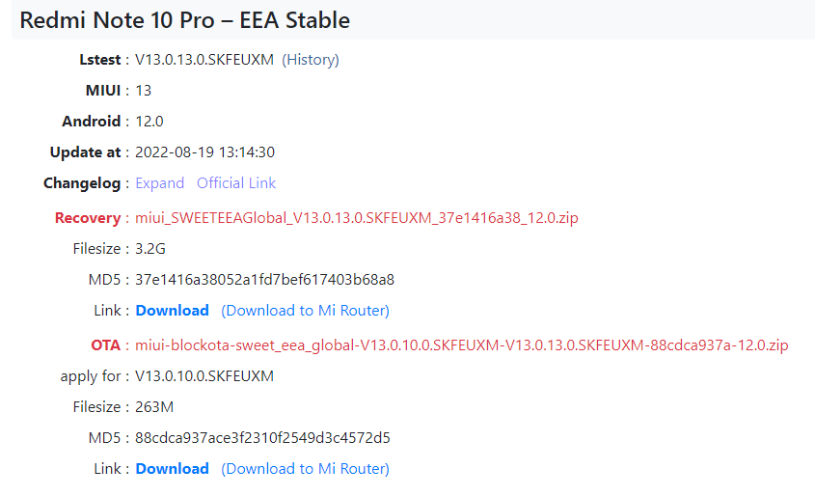Viewport: 815px width, 496px height.
Task: Click the Recovery ROM zip filename link
Action: [x=356, y=218]
